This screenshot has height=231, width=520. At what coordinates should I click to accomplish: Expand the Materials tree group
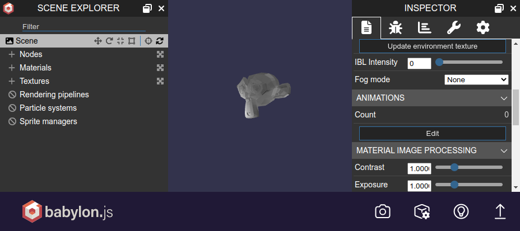12,68
